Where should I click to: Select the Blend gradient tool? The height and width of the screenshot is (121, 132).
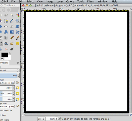pyautogui.click(x=6, y=38)
